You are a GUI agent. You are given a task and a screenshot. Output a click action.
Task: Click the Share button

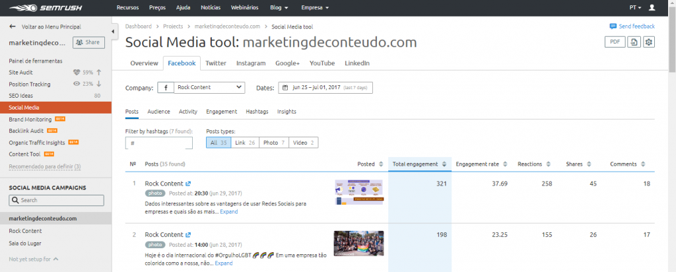(x=88, y=42)
